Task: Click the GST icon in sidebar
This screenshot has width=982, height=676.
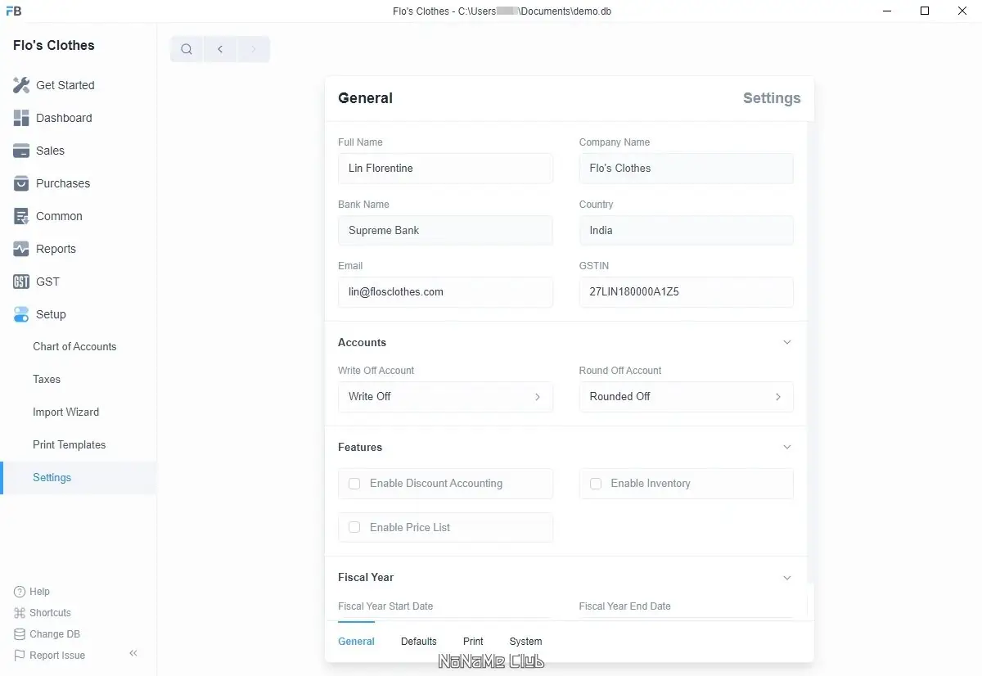Action: pyautogui.click(x=21, y=282)
